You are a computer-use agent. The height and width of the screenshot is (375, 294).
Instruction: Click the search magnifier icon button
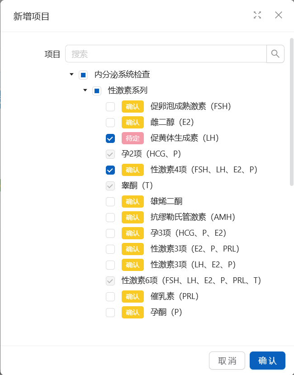275,54
